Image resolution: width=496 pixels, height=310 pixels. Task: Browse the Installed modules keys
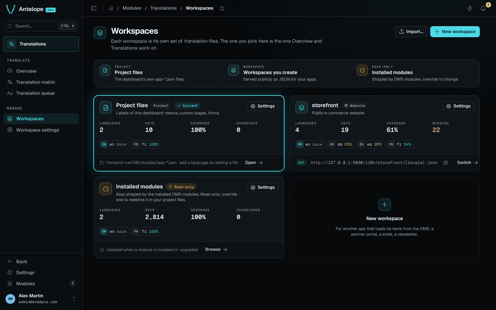tap(216, 249)
